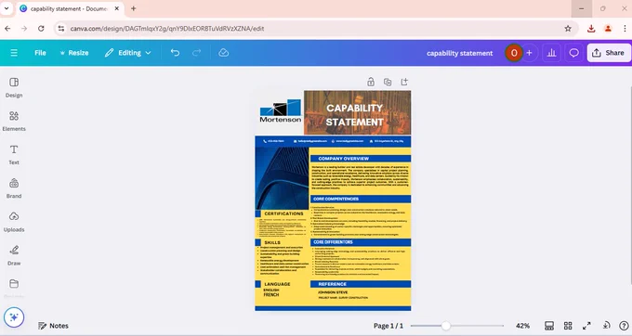
Task: Undo the last action
Action: (175, 53)
